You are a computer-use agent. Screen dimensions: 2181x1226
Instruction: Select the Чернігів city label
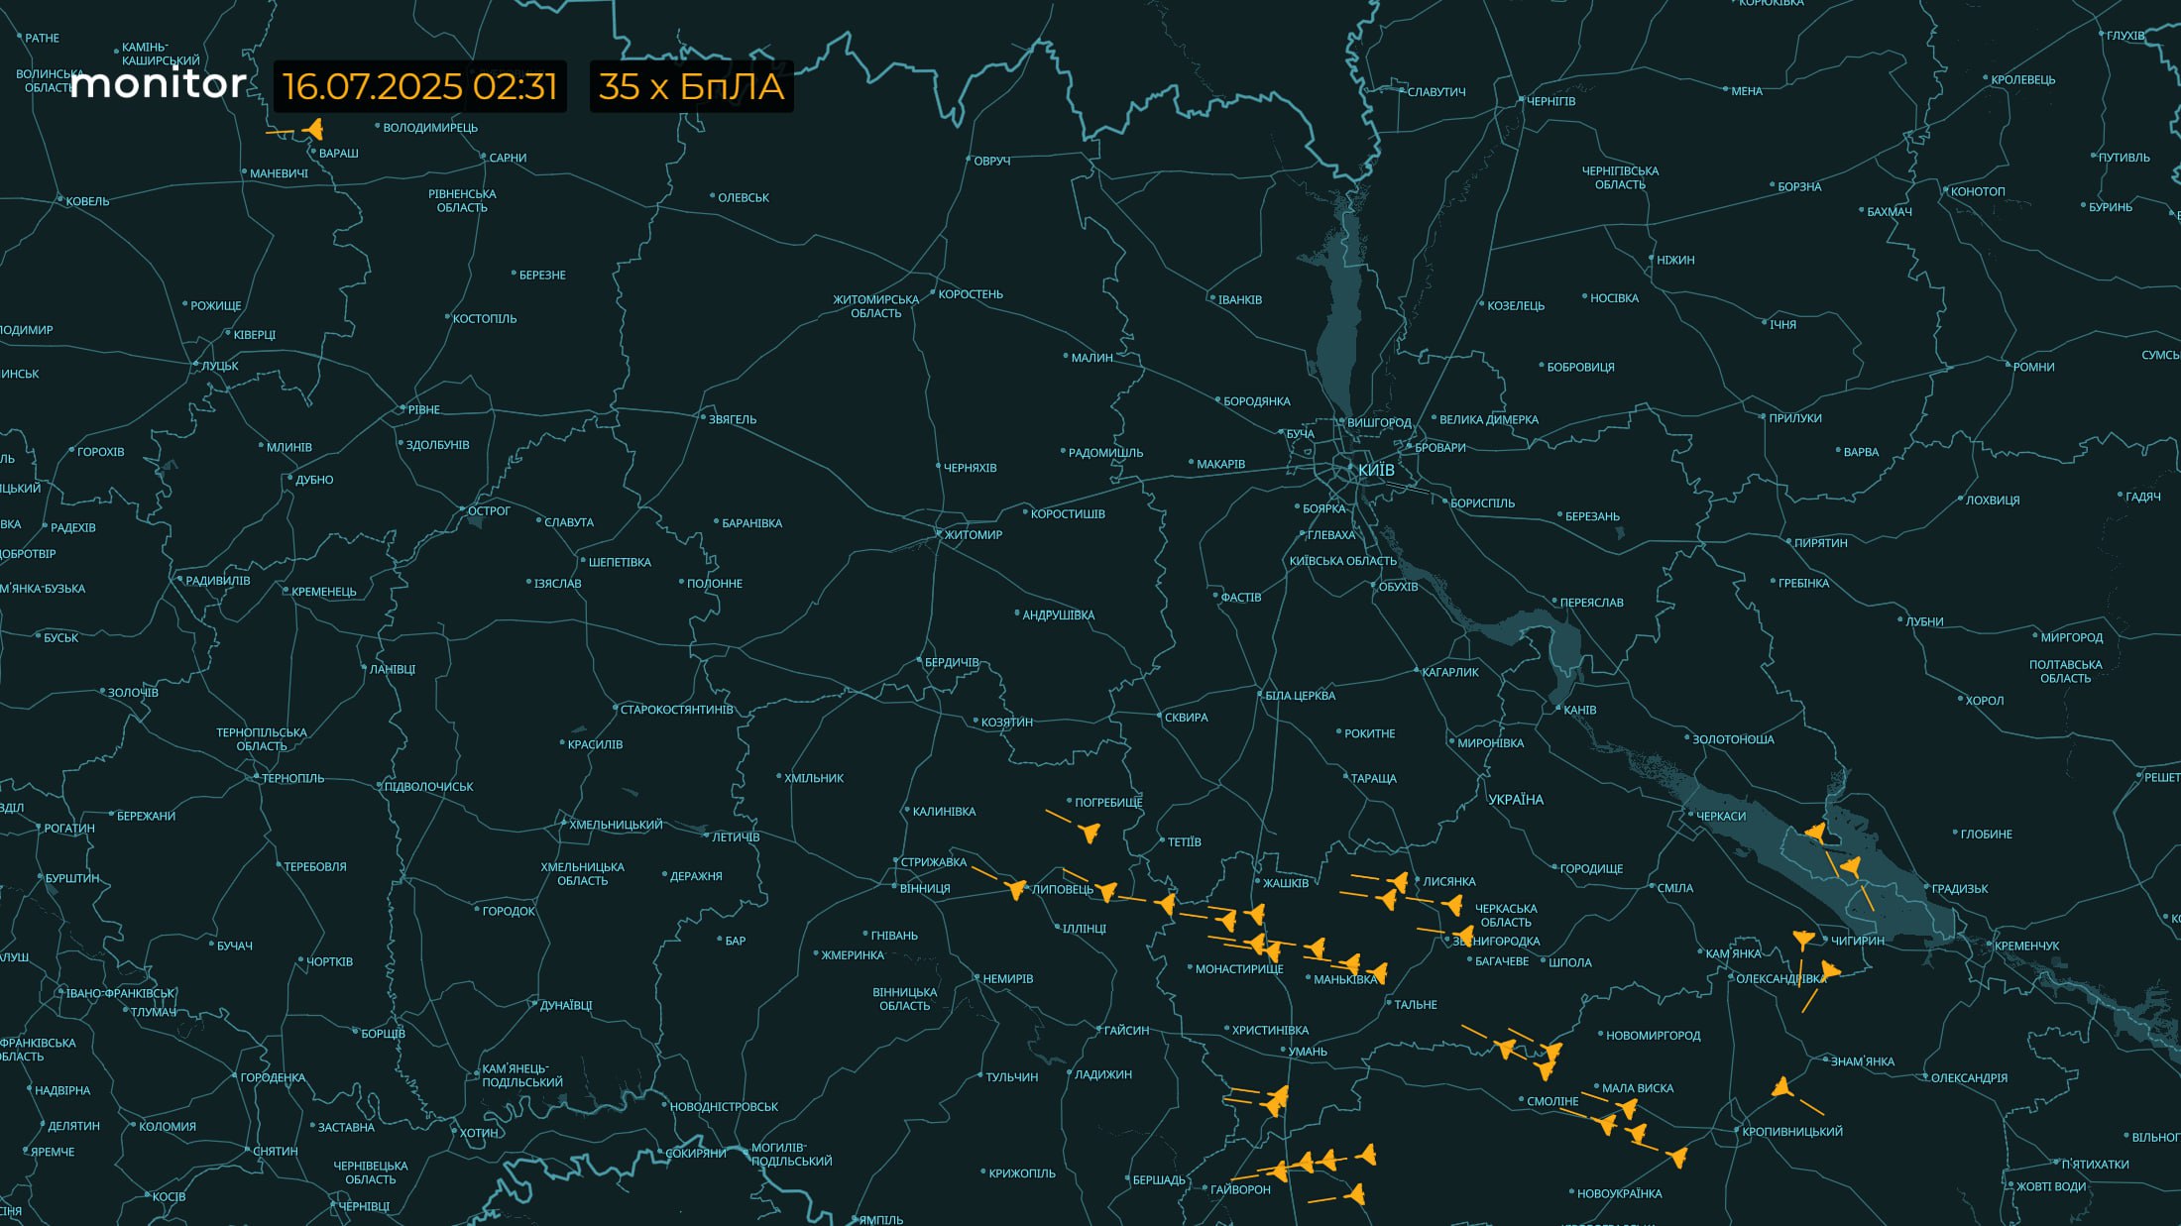pyautogui.click(x=1550, y=101)
